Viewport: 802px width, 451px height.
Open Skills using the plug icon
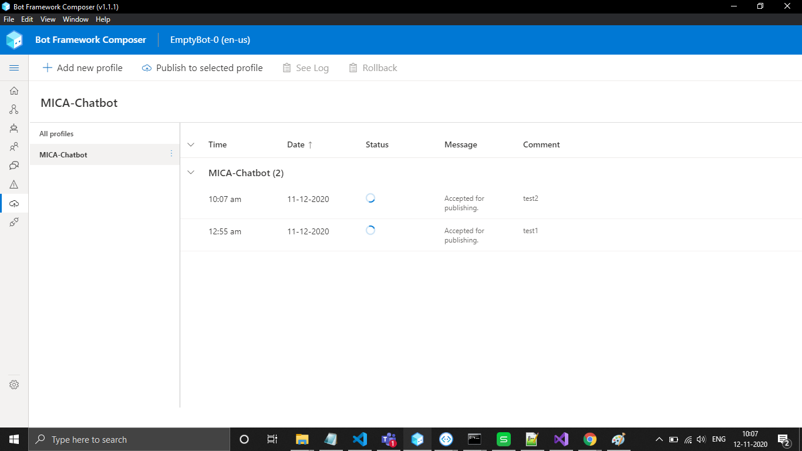coord(14,222)
